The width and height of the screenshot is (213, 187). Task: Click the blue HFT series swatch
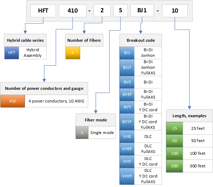(11, 53)
